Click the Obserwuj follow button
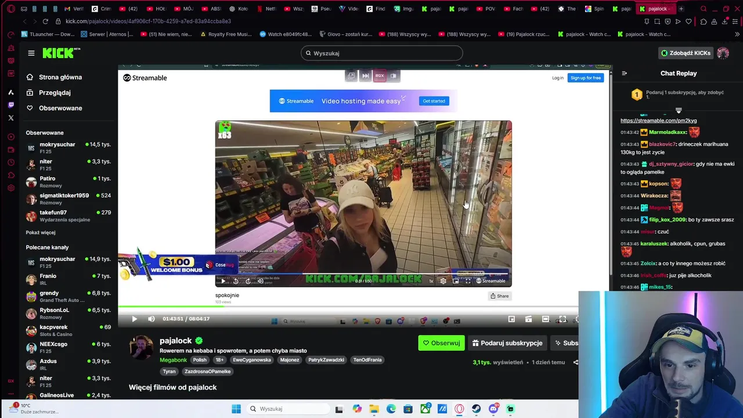 click(x=441, y=343)
